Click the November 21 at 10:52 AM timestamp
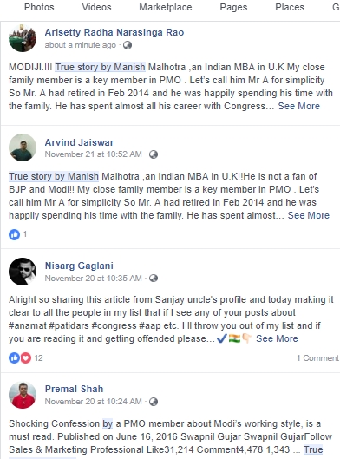The image size is (340, 459). [93, 154]
